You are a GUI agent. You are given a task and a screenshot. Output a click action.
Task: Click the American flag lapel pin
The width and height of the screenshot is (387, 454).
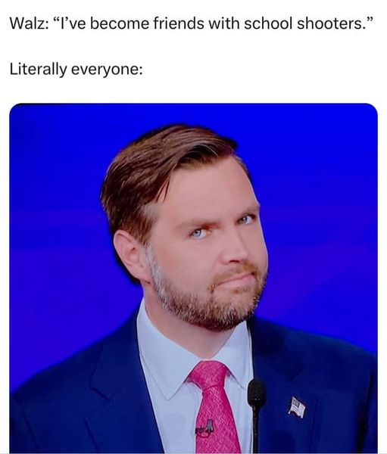pos(297,407)
